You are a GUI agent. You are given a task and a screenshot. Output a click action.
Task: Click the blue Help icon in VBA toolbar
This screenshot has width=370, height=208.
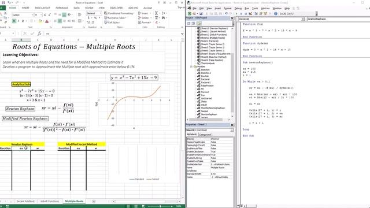pyautogui.click(x=275, y=14)
